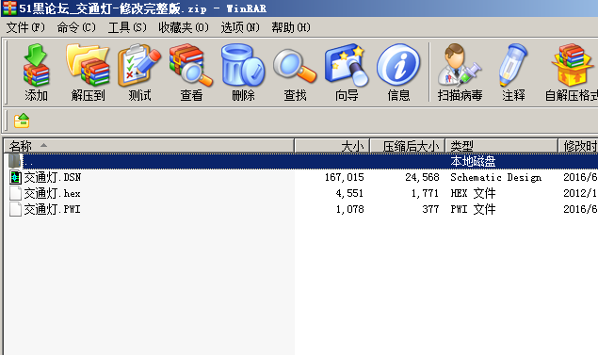Go up one folder level icon
Image resolution: width=598 pixels, height=355 pixels.
click(x=22, y=121)
